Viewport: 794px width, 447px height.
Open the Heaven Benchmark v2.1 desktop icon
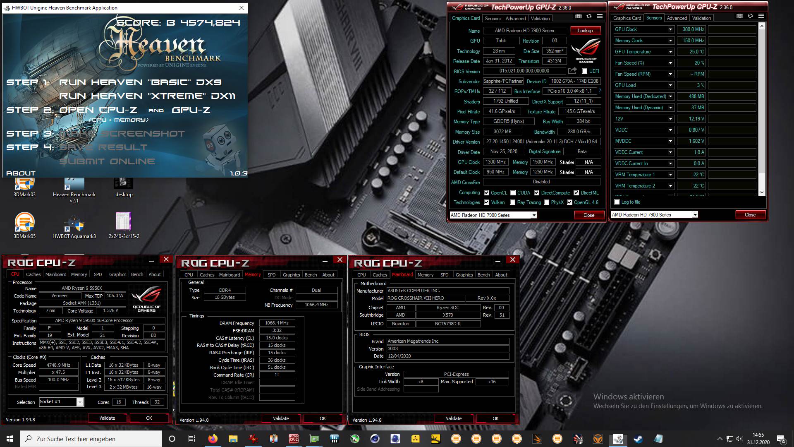point(74,190)
